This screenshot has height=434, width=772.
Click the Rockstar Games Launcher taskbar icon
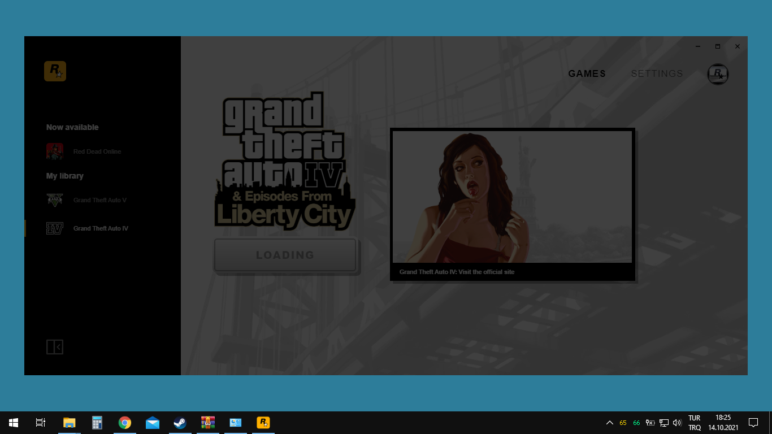pyautogui.click(x=263, y=423)
